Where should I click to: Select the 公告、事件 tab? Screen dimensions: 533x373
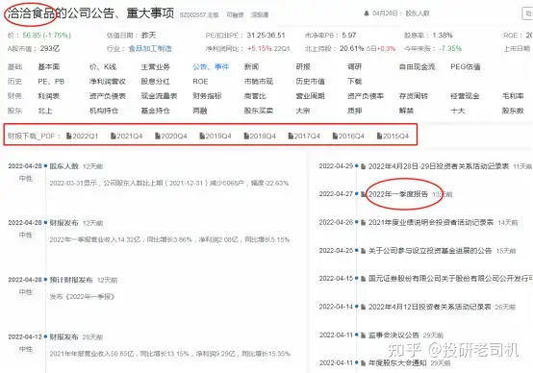pos(211,67)
